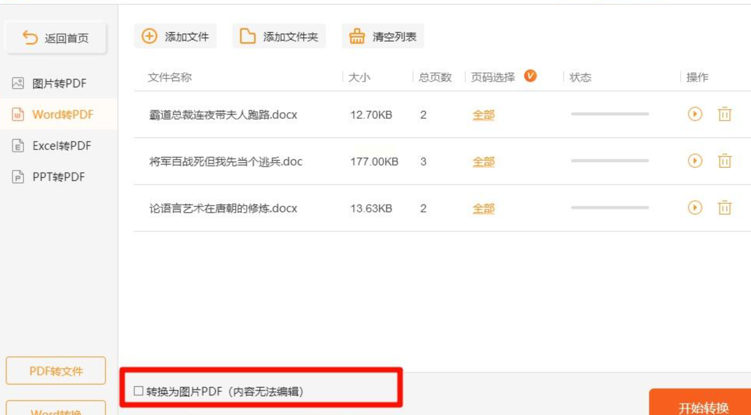751x415 pixels.
Task: Select the Word转PDF sidebar item
Action: click(x=59, y=114)
